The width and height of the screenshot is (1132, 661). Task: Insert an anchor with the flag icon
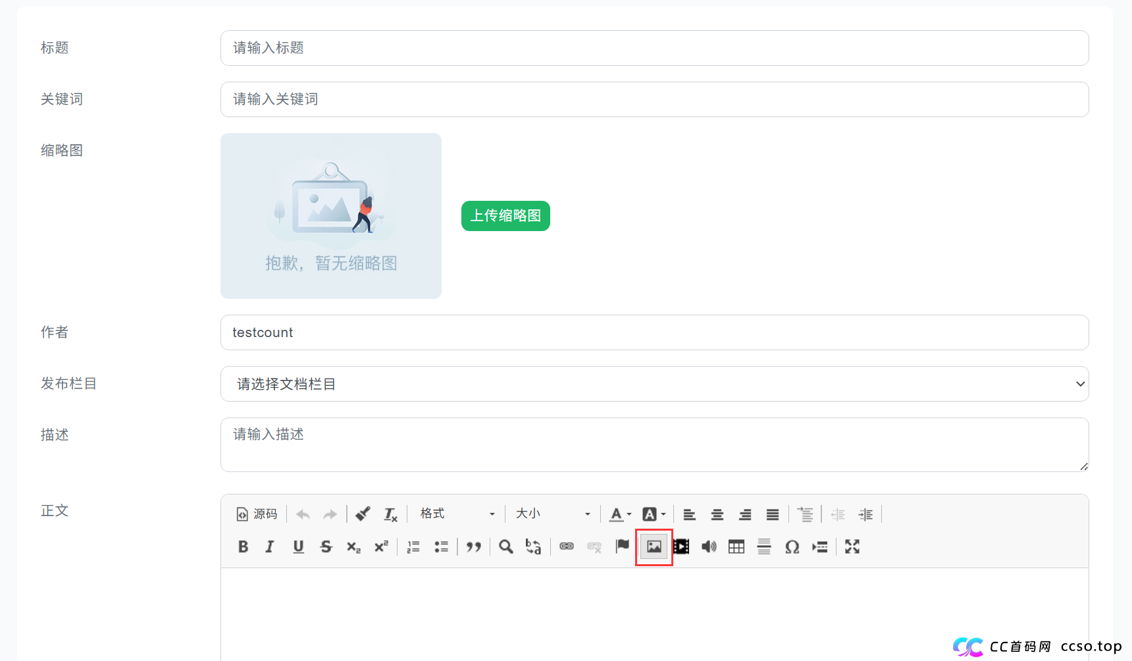pyautogui.click(x=622, y=546)
